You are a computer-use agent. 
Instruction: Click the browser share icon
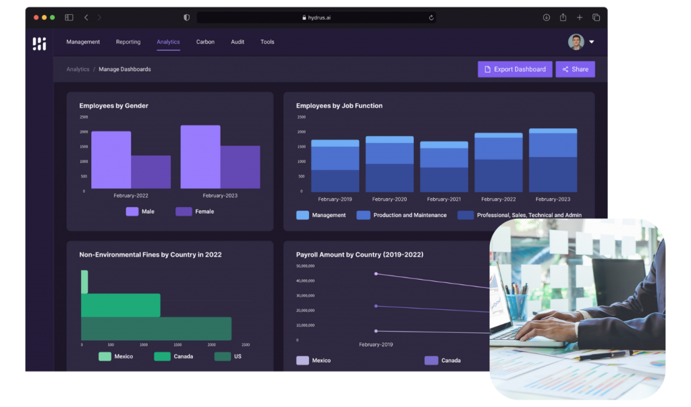pyautogui.click(x=563, y=17)
